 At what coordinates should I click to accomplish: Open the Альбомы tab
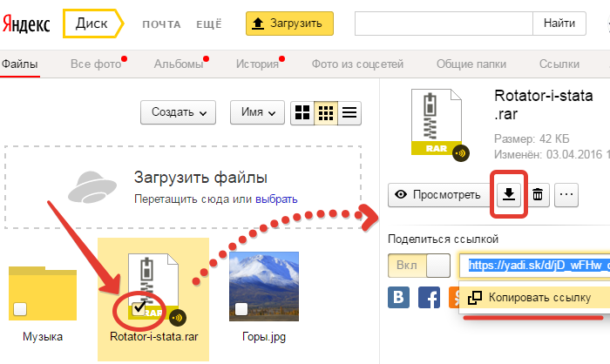click(179, 64)
